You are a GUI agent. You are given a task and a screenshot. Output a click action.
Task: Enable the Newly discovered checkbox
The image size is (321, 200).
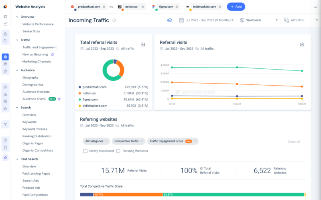85,151
